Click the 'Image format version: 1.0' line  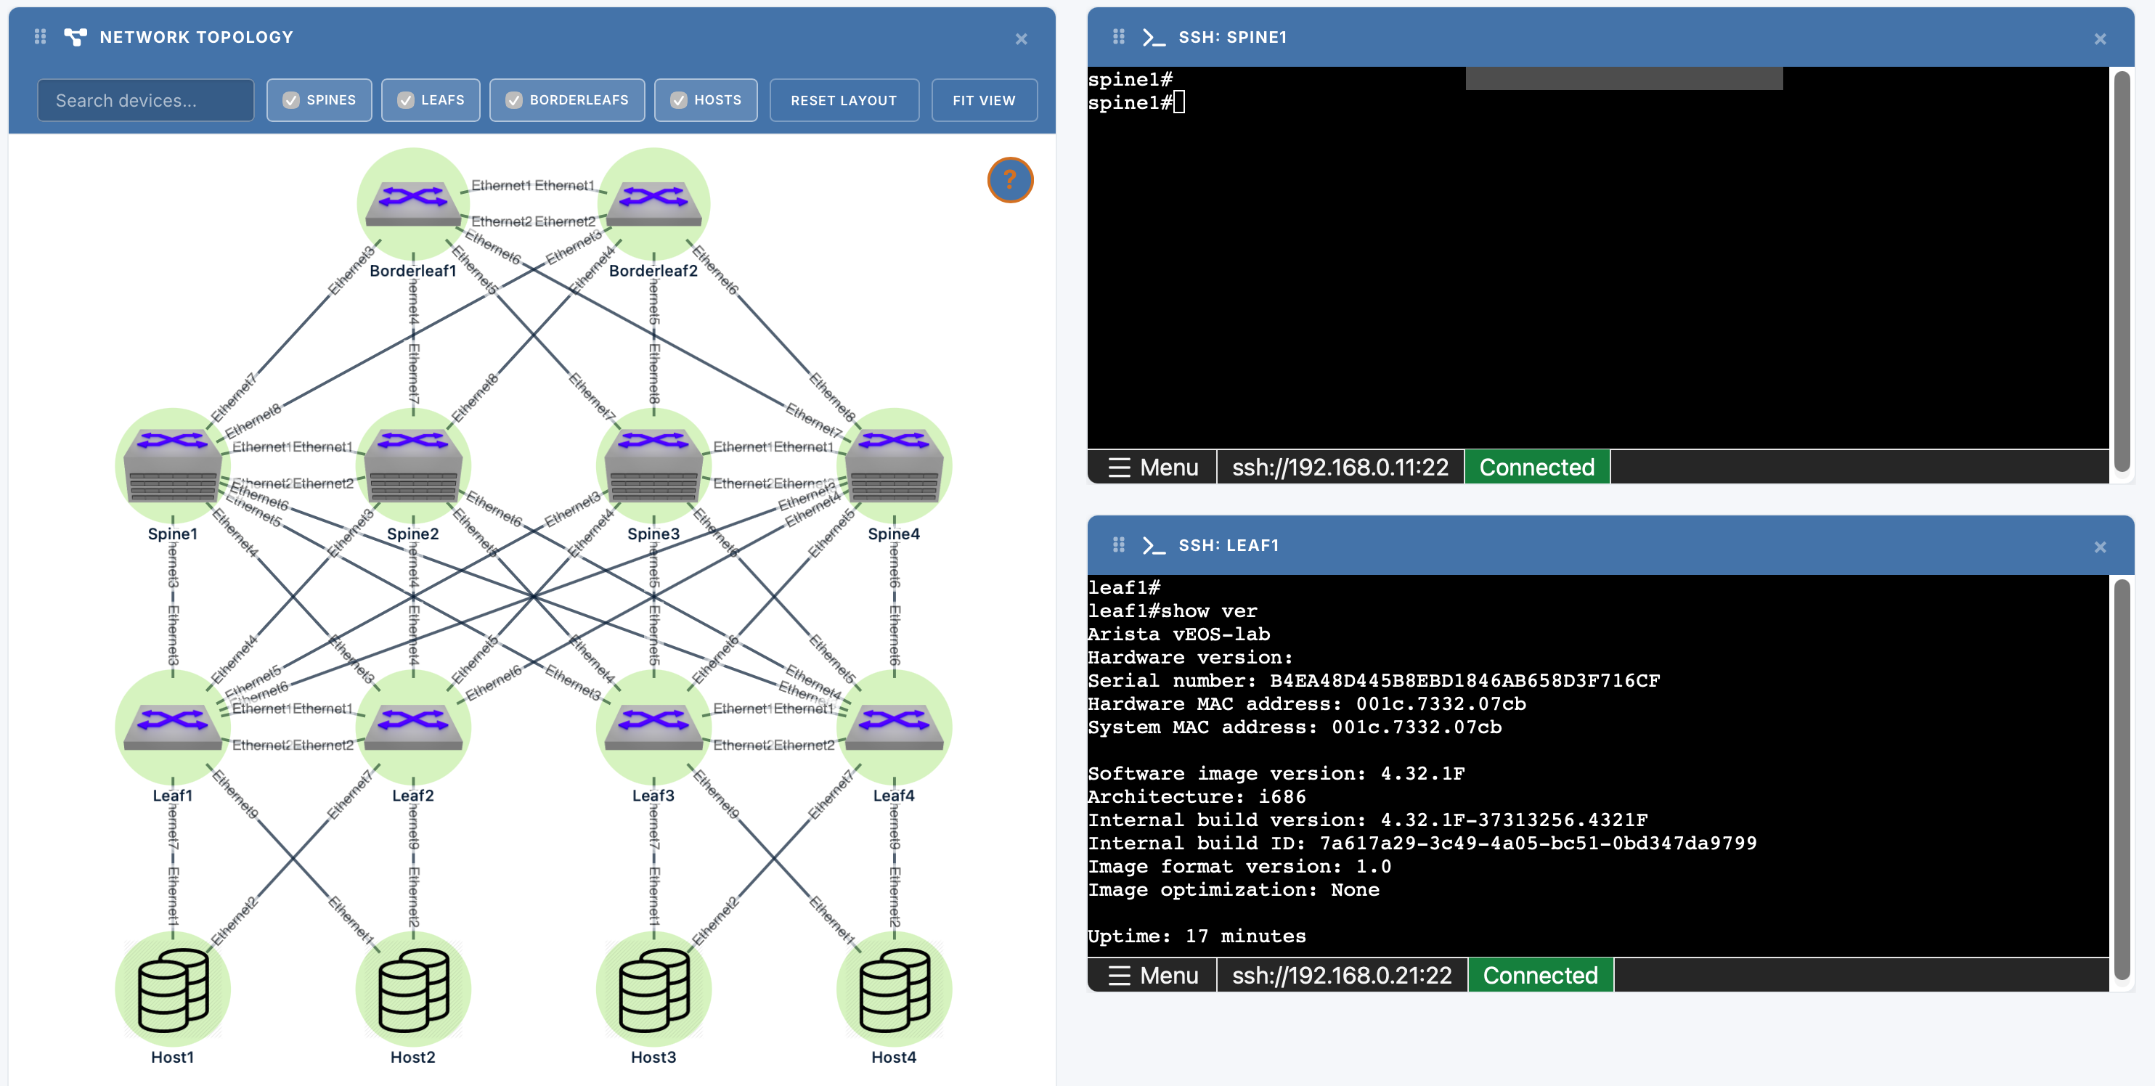click(1239, 867)
